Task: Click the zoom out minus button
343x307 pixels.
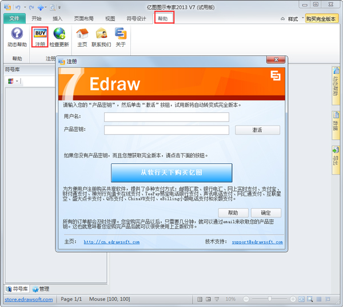Action: [x=246, y=299]
